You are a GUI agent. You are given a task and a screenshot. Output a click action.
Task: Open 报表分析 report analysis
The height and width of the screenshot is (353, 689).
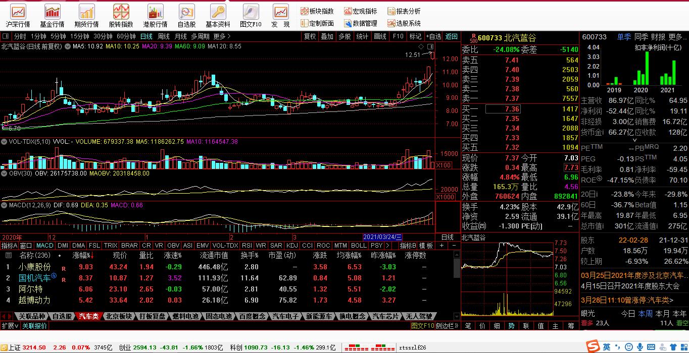[404, 11]
